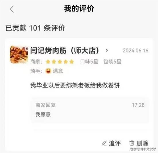Click the 包装5星 packaging rating tag
Viewport: 158px width, 153px height.
pyautogui.click(x=112, y=62)
